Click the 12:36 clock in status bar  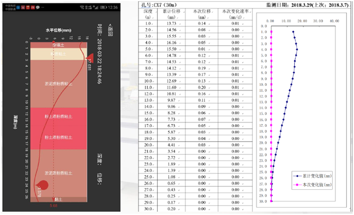113,7
